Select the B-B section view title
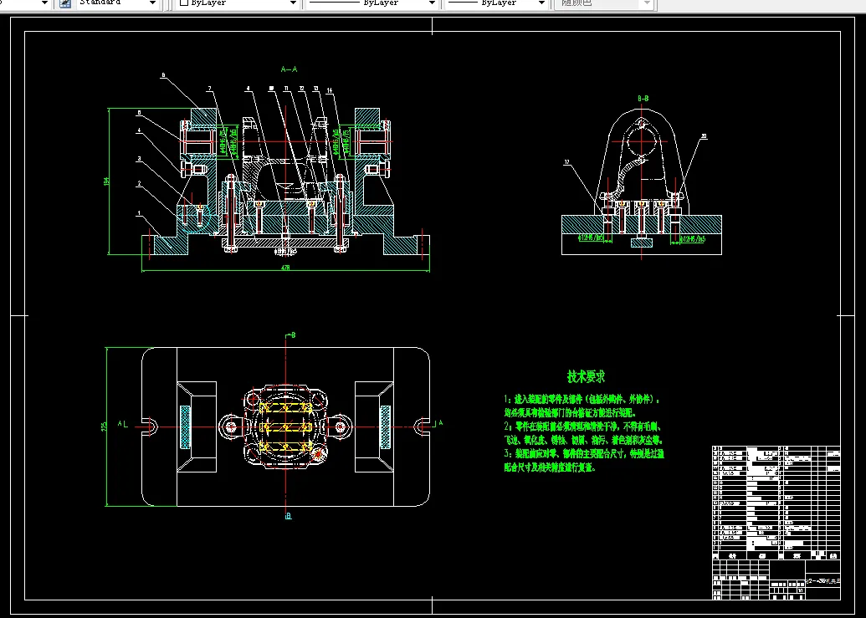The height and width of the screenshot is (618, 866). pos(643,98)
